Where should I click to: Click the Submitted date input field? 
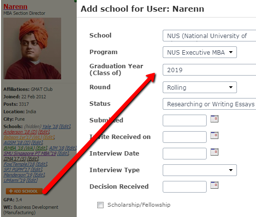[185, 120]
